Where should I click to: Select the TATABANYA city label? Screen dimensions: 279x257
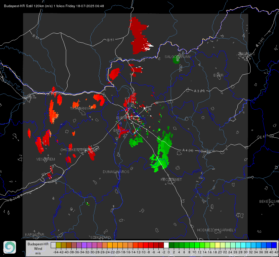click(81, 108)
